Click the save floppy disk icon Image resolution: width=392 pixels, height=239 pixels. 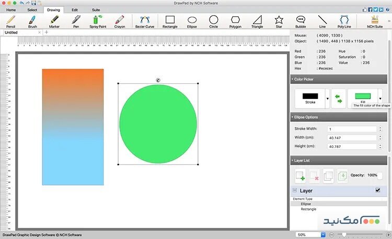click(x=34, y=3)
